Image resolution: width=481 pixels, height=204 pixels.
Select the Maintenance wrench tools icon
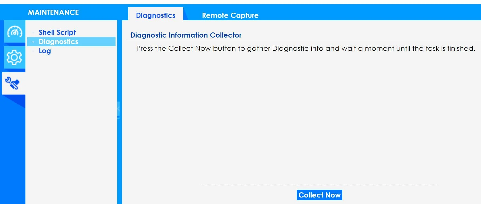coord(13,83)
